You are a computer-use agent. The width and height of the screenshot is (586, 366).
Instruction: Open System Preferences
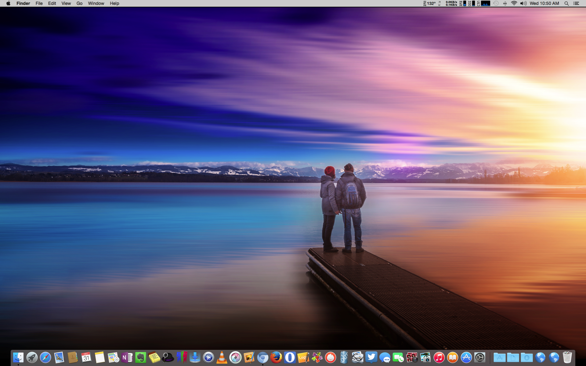(x=480, y=357)
